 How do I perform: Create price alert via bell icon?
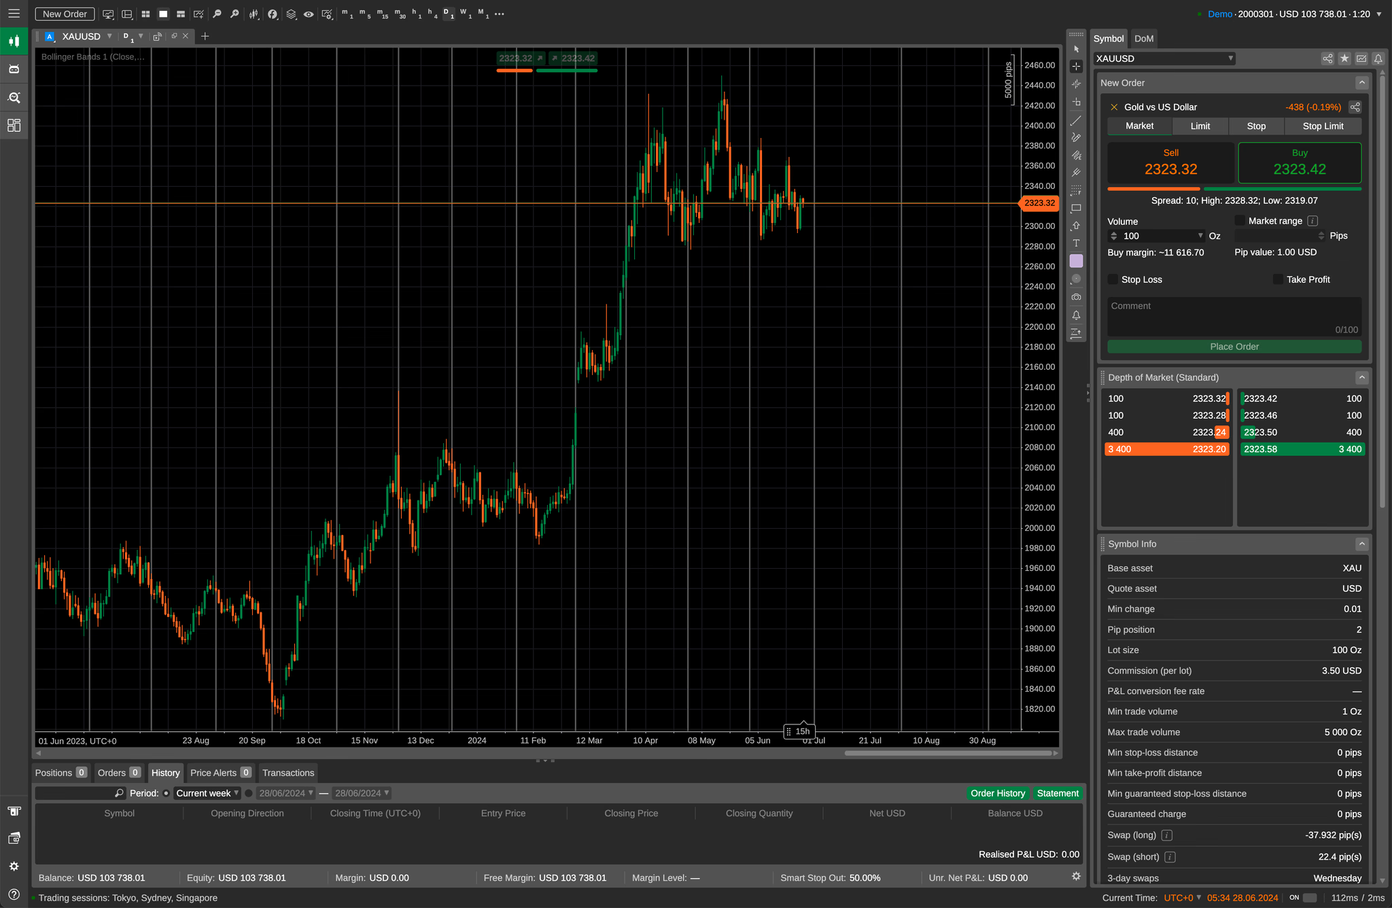[x=1077, y=315]
